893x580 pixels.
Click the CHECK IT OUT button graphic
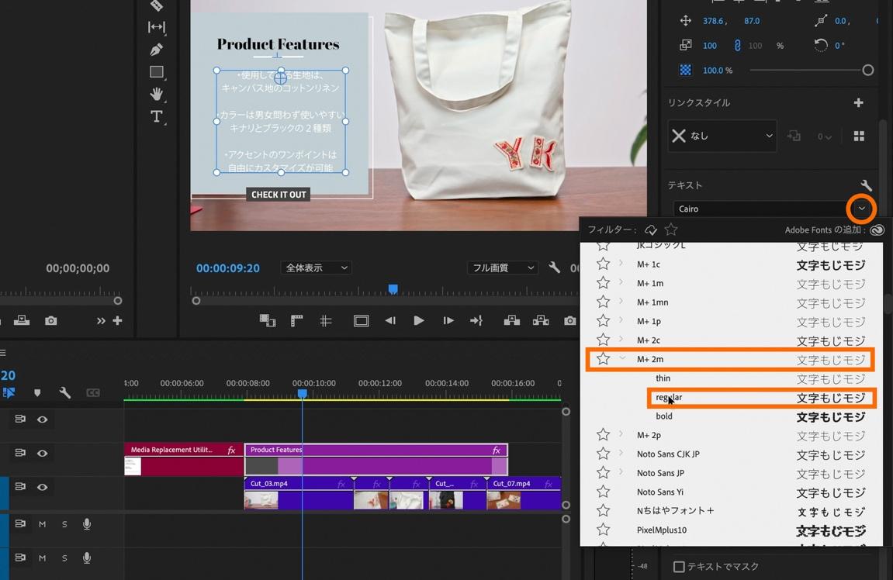click(x=279, y=195)
